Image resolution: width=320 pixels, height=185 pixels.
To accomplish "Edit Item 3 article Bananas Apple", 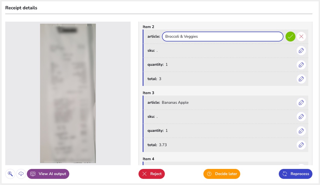I will 301,103.
